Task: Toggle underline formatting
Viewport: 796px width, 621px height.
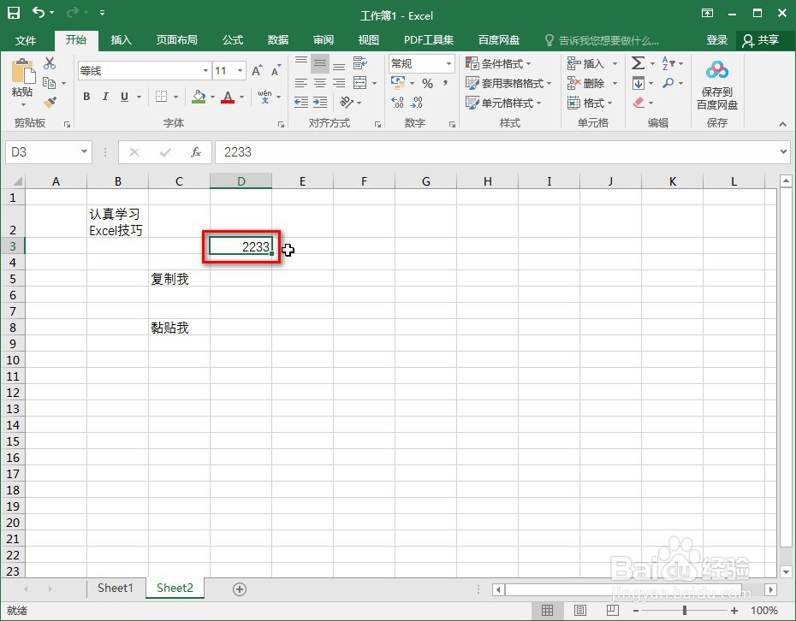Action: pos(123,97)
